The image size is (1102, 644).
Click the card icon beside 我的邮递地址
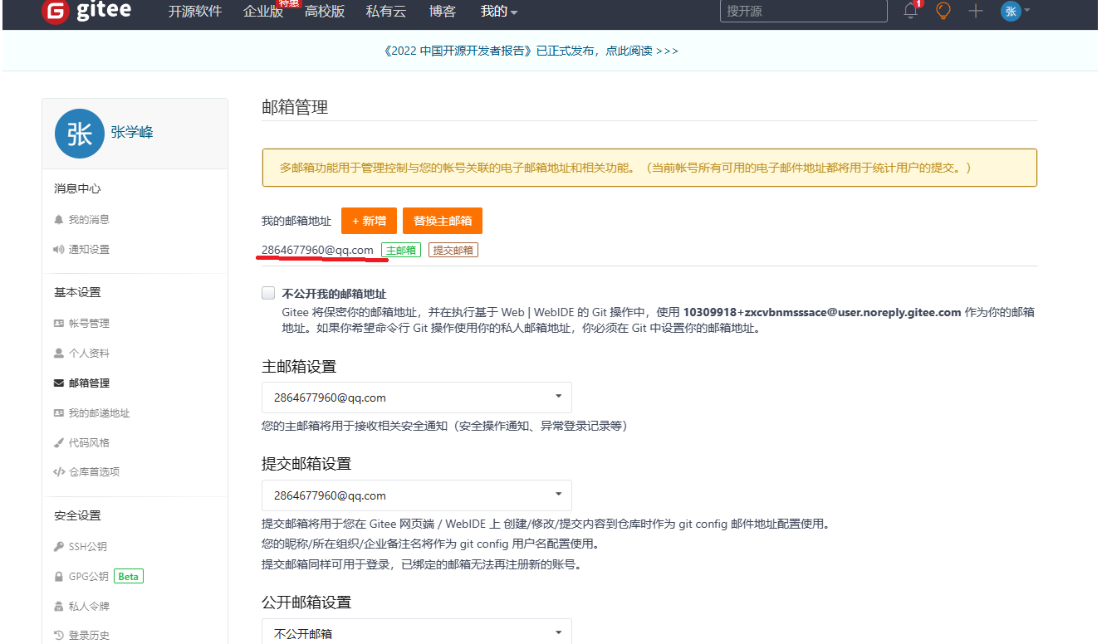click(x=59, y=412)
